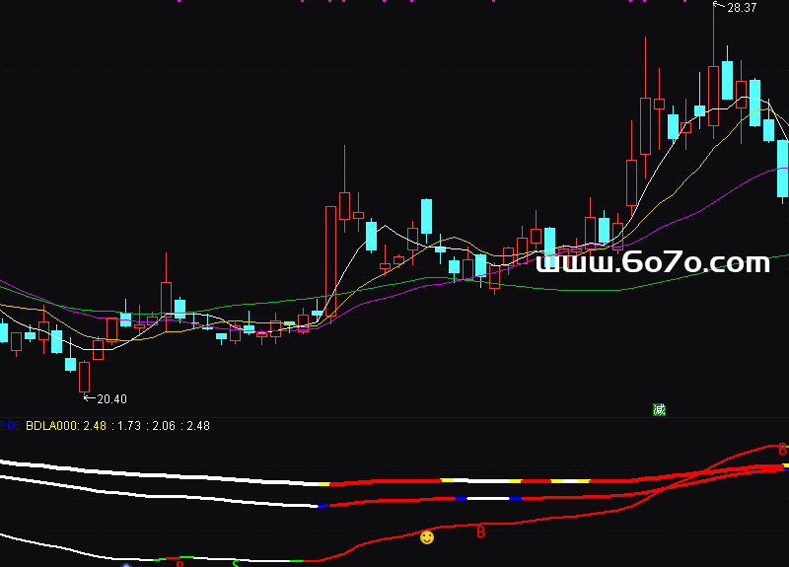Click the green 减 reduce-position icon
This screenshot has height=567, width=789.
(659, 409)
